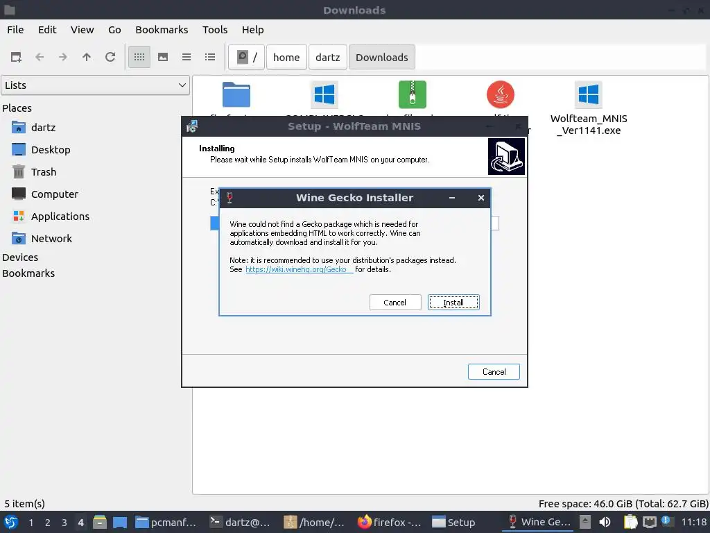Open the File menu
This screenshot has height=533, width=710.
[15, 30]
